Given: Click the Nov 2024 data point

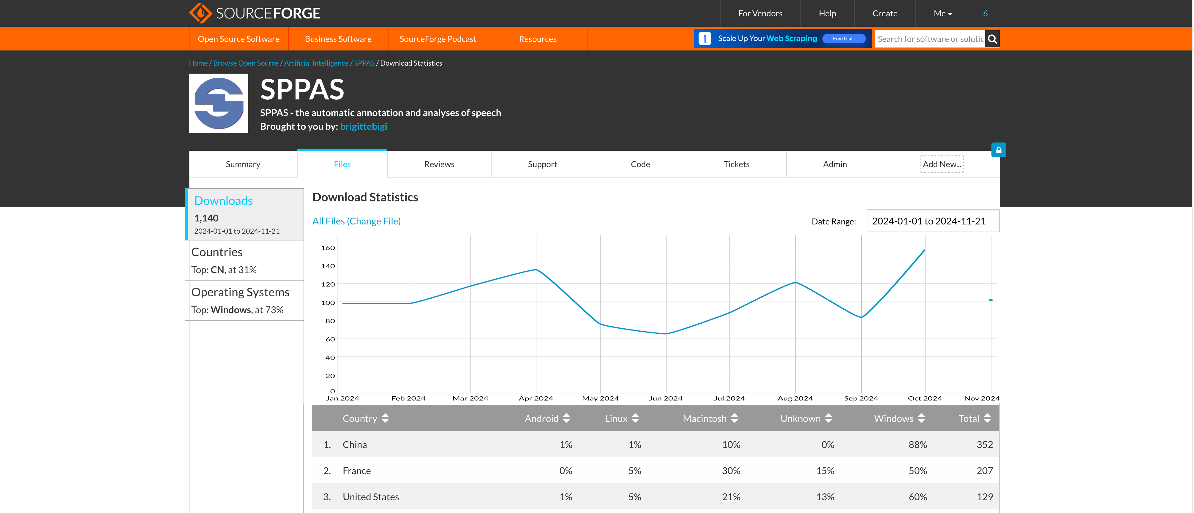Looking at the screenshot, I should [991, 300].
